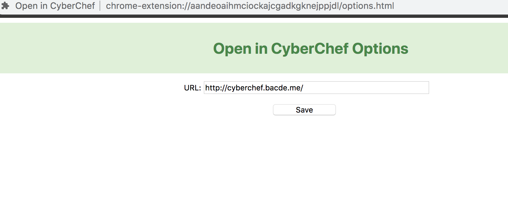The image size is (508, 215).
Task: Click the separator between title and address
Action: pos(101,5)
